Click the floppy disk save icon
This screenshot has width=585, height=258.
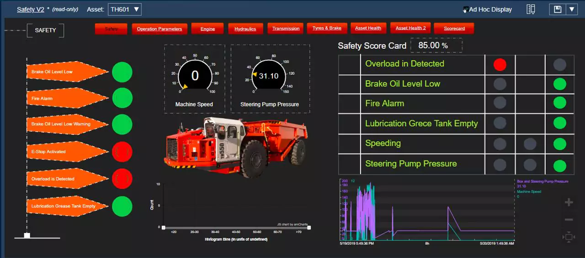pos(558,10)
